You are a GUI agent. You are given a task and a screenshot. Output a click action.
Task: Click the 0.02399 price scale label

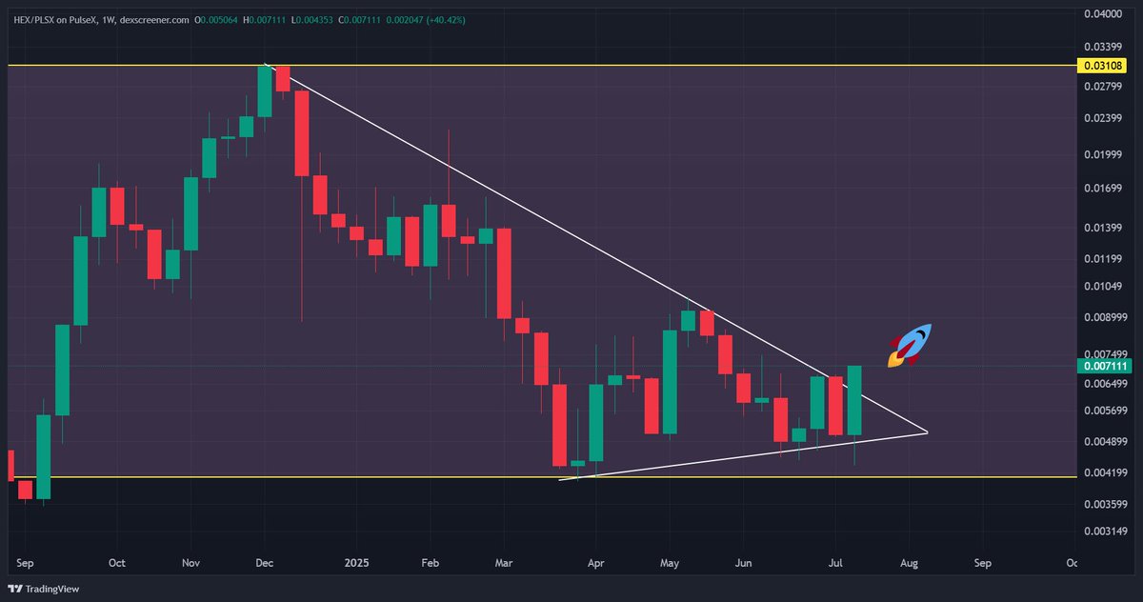point(1101,119)
